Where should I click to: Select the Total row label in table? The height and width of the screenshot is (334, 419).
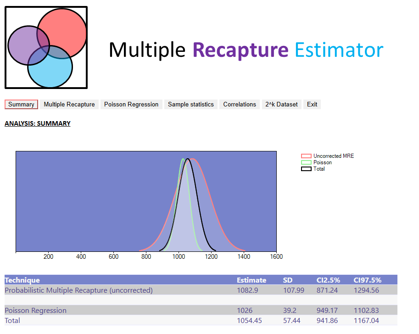tap(12, 321)
